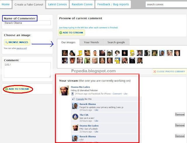Click inside the Comment text area
187x143 pixels.
pos(27,70)
